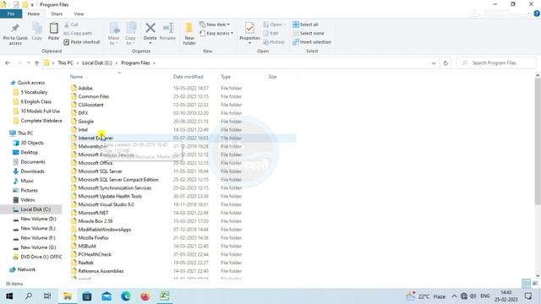Click the Delete ribbon icon

(x=150, y=34)
